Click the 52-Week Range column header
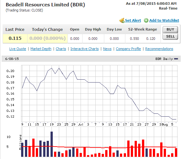The height and width of the screenshot is (159, 181). point(143,29)
